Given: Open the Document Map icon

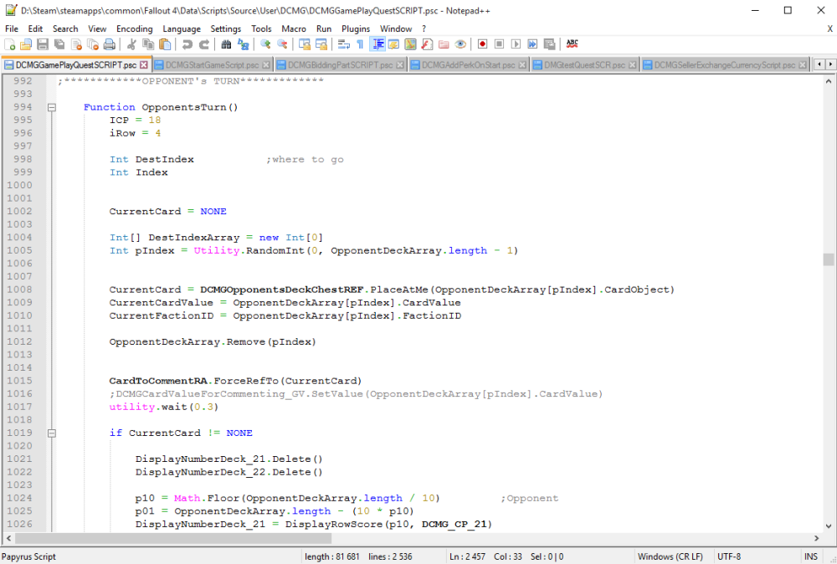Looking at the screenshot, I should coord(410,44).
